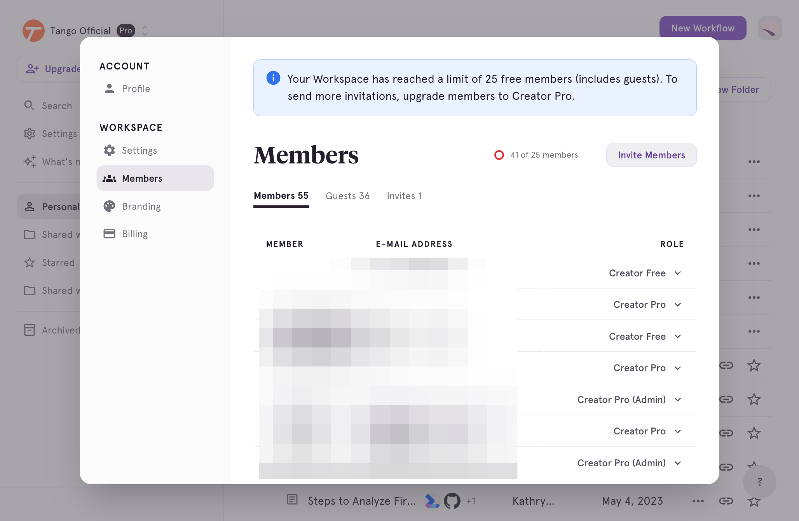This screenshot has height=521, width=799.
Task: Click the Tango Official logo icon
Action: pos(33,31)
